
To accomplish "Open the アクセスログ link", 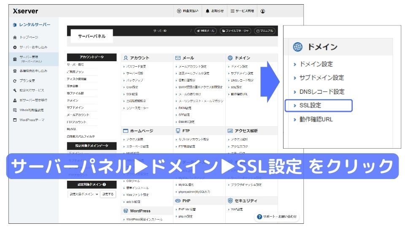I will (x=239, y=147).
